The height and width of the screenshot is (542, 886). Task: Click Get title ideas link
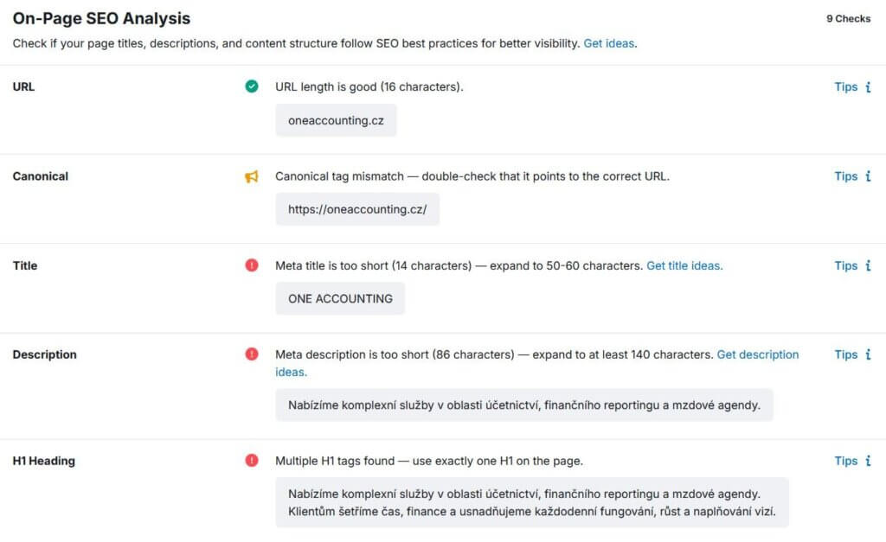[684, 265]
